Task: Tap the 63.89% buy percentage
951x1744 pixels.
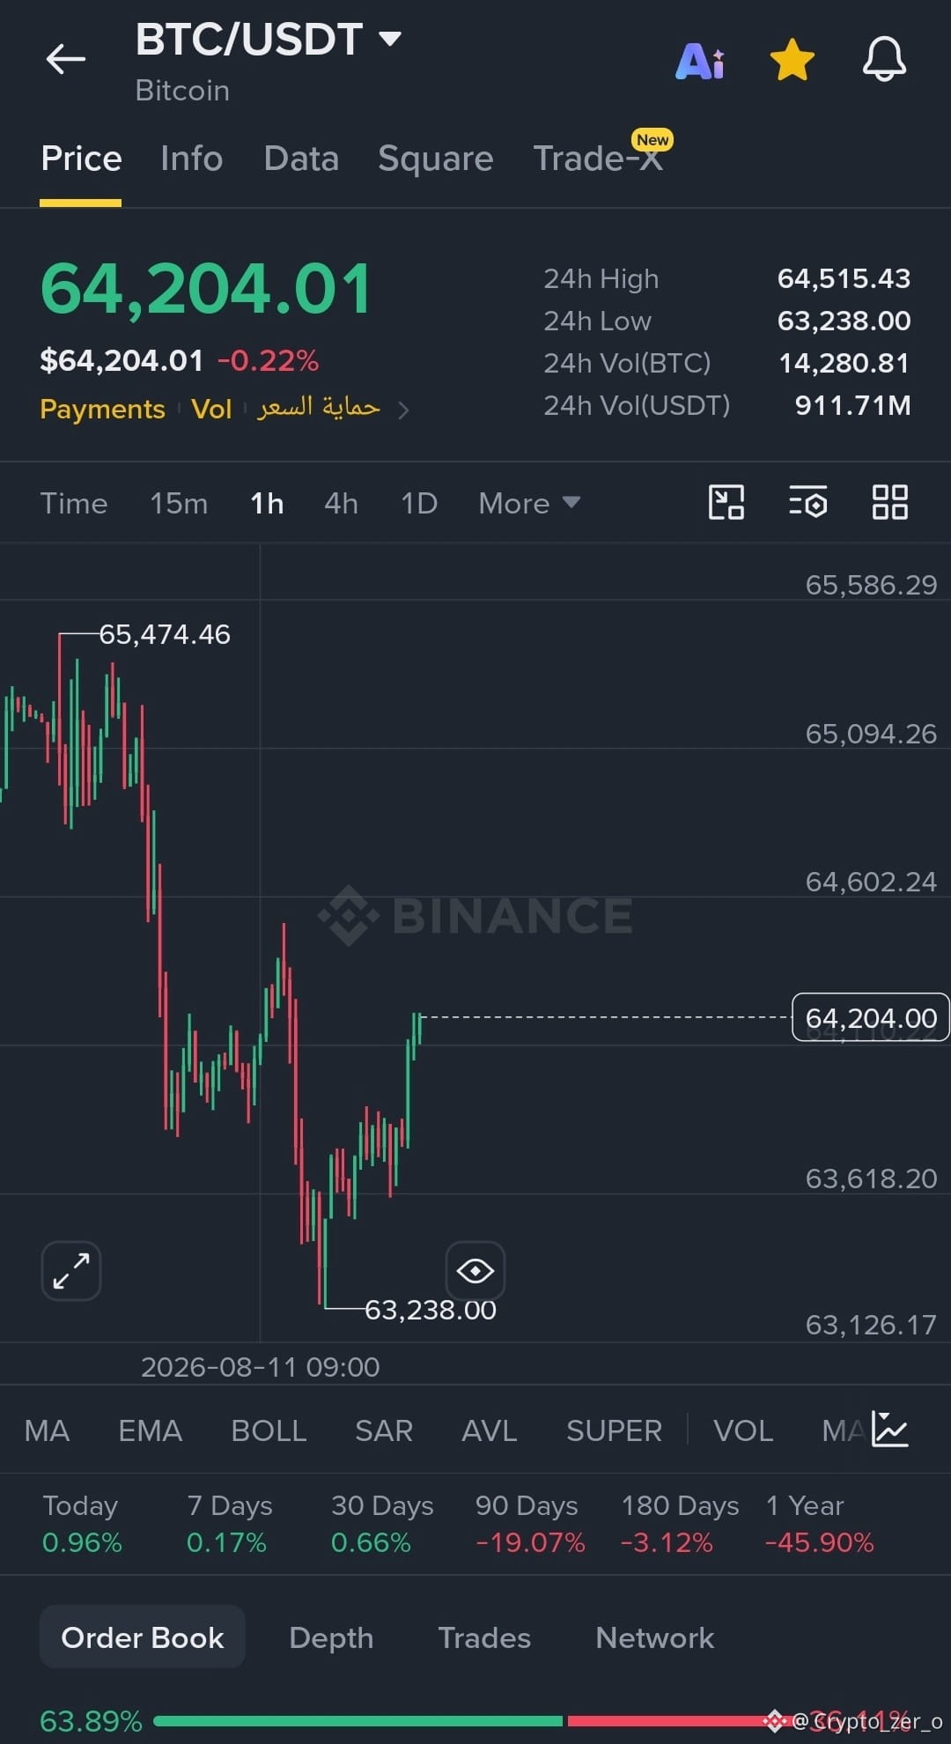Action: pyautogui.click(x=91, y=1721)
